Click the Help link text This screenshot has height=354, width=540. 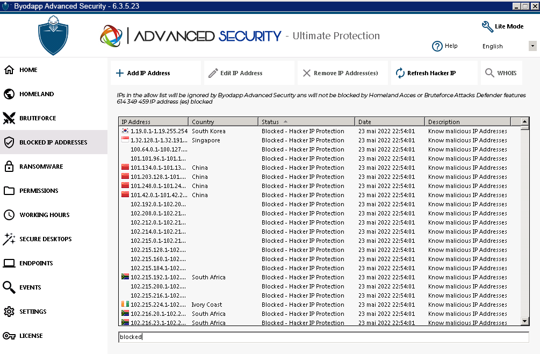point(451,46)
